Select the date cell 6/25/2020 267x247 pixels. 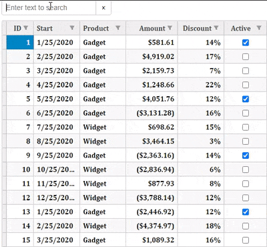tap(57, 113)
